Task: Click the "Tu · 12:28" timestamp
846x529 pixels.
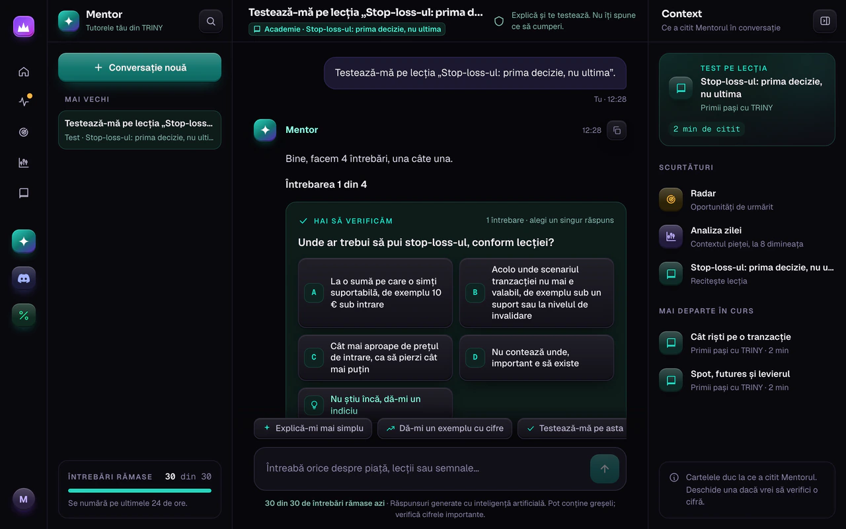Action: (610, 99)
